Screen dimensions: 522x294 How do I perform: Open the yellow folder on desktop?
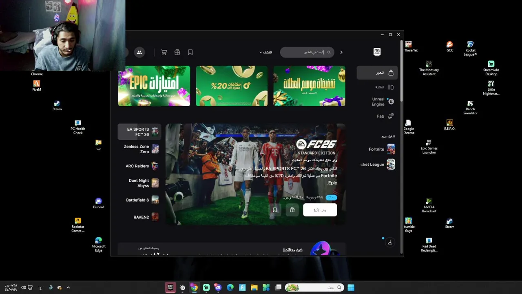coord(98,145)
